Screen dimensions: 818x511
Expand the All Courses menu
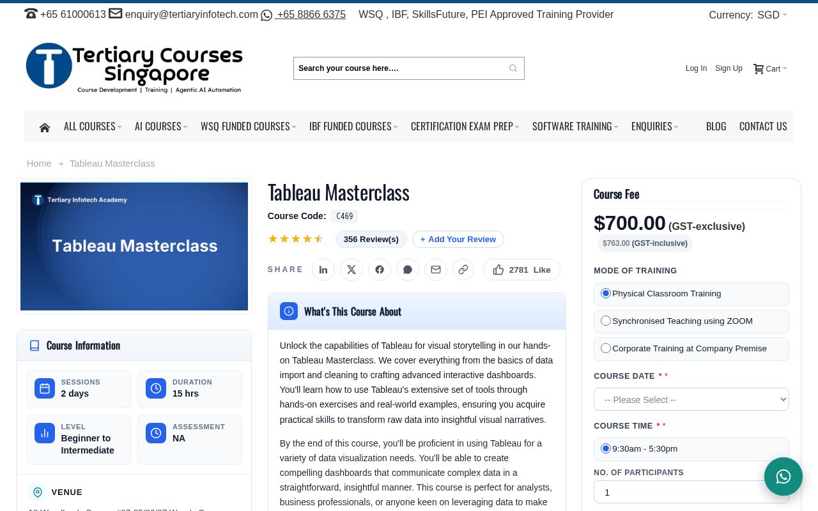pos(93,126)
